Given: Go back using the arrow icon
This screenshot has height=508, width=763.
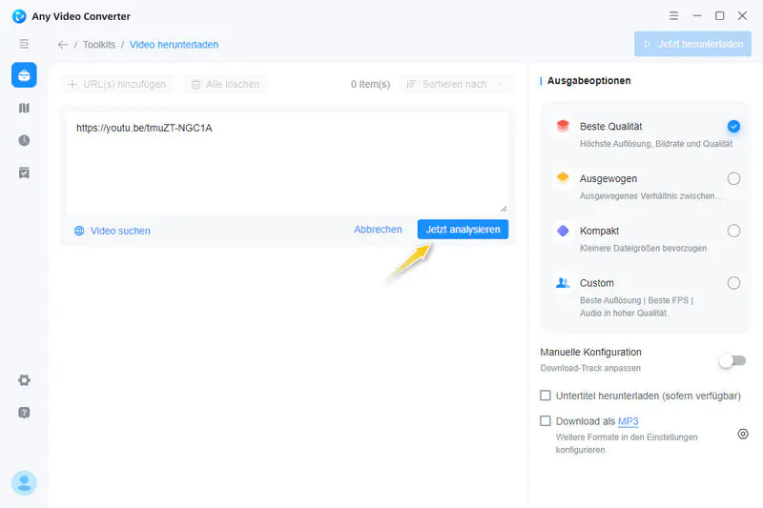Looking at the screenshot, I should [x=63, y=45].
